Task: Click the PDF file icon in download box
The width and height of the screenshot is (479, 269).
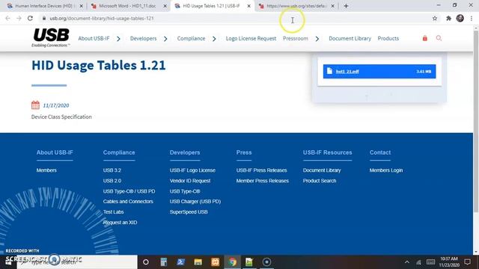Action: [329, 71]
